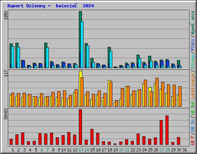The width and height of the screenshot is (197, 154).
Task: Click the tallest red bar on day 13
Action: click(80, 127)
